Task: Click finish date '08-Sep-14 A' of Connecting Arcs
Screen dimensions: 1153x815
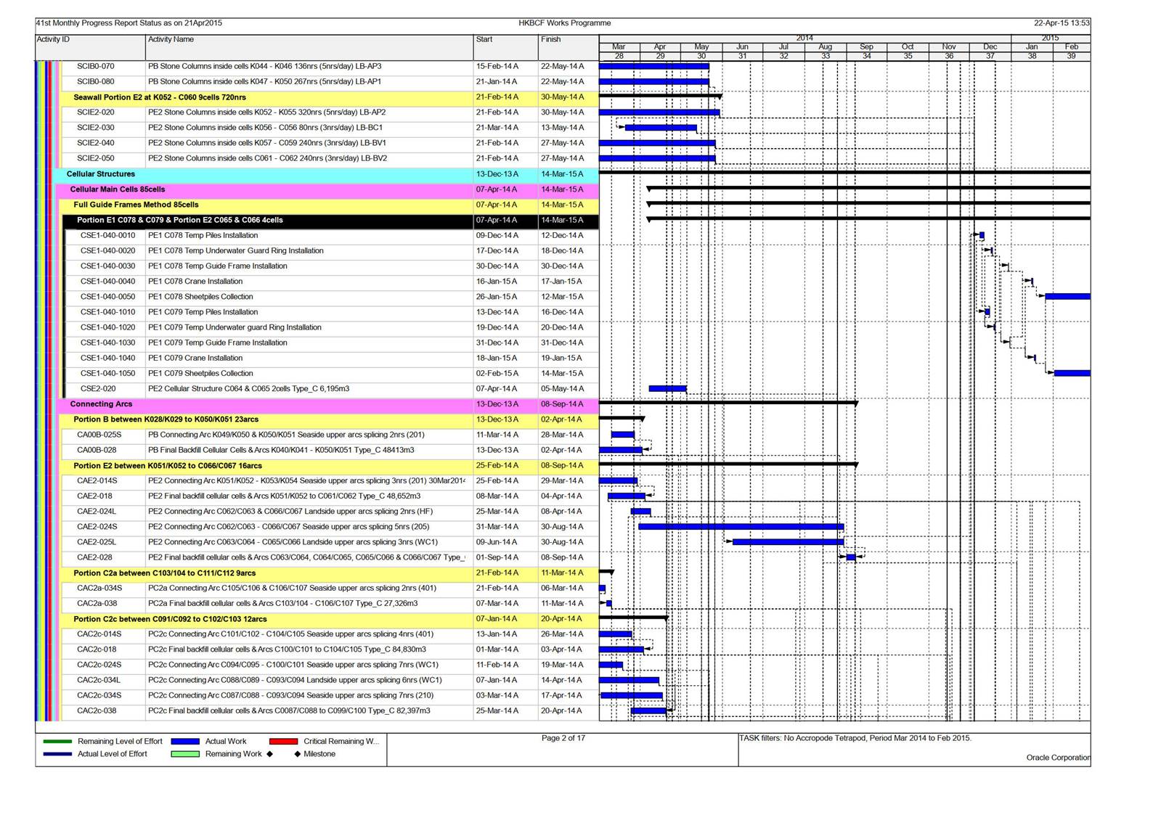Action: tap(562, 404)
